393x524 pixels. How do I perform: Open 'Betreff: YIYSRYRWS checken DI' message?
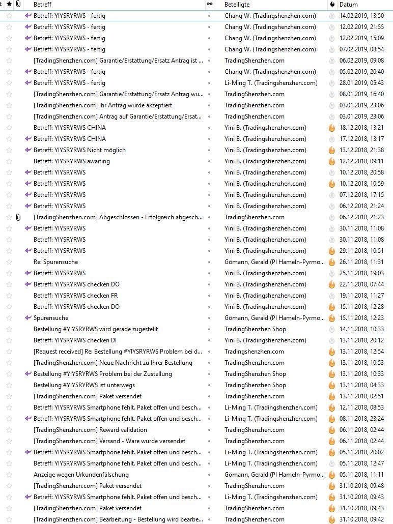[75, 340]
